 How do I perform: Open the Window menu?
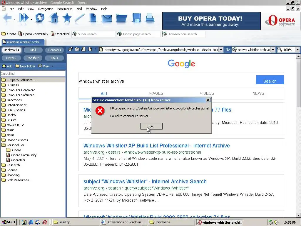(x=91, y=9)
